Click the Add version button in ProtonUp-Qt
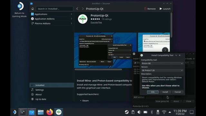Viewport: 206px width, 116px height. click(x=139, y=97)
